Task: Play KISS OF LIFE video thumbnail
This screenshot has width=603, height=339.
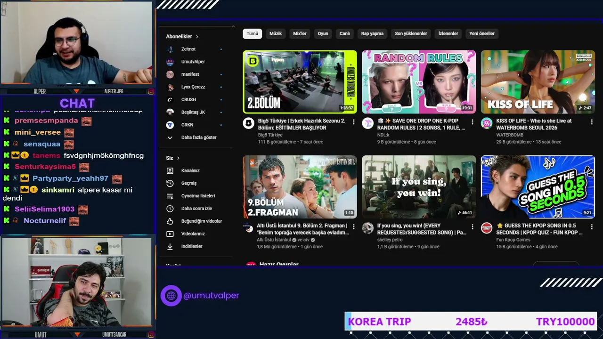Action: coord(538,82)
